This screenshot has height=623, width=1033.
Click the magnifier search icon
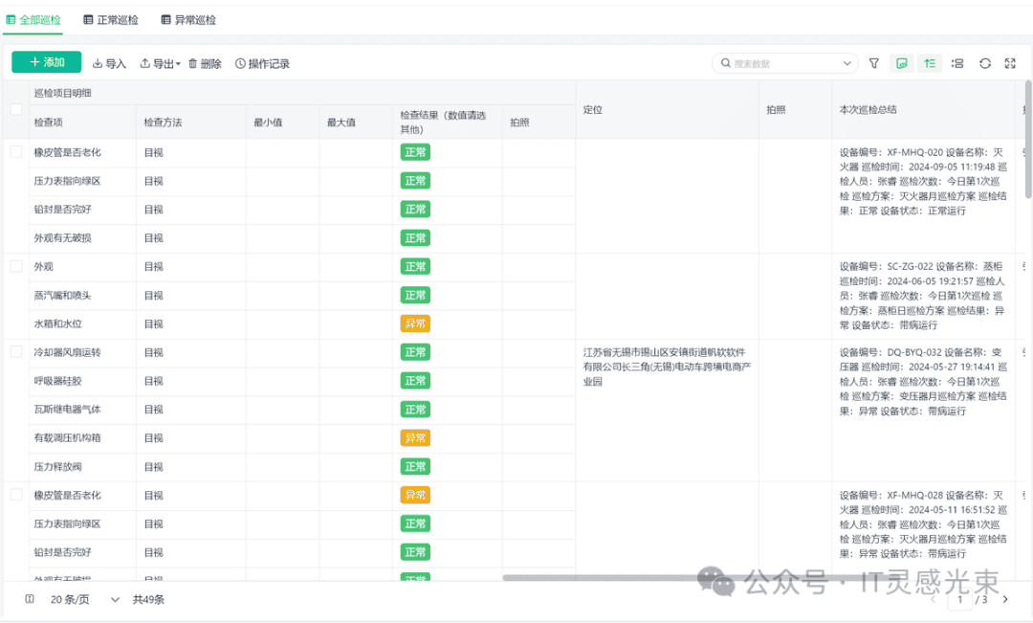click(x=725, y=63)
